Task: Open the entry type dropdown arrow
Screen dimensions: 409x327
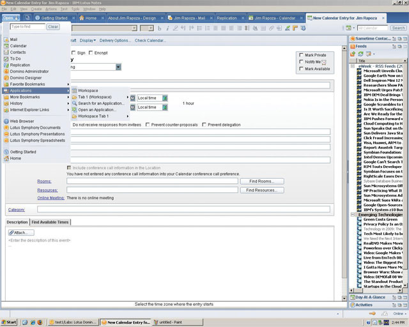Action: (118, 67)
